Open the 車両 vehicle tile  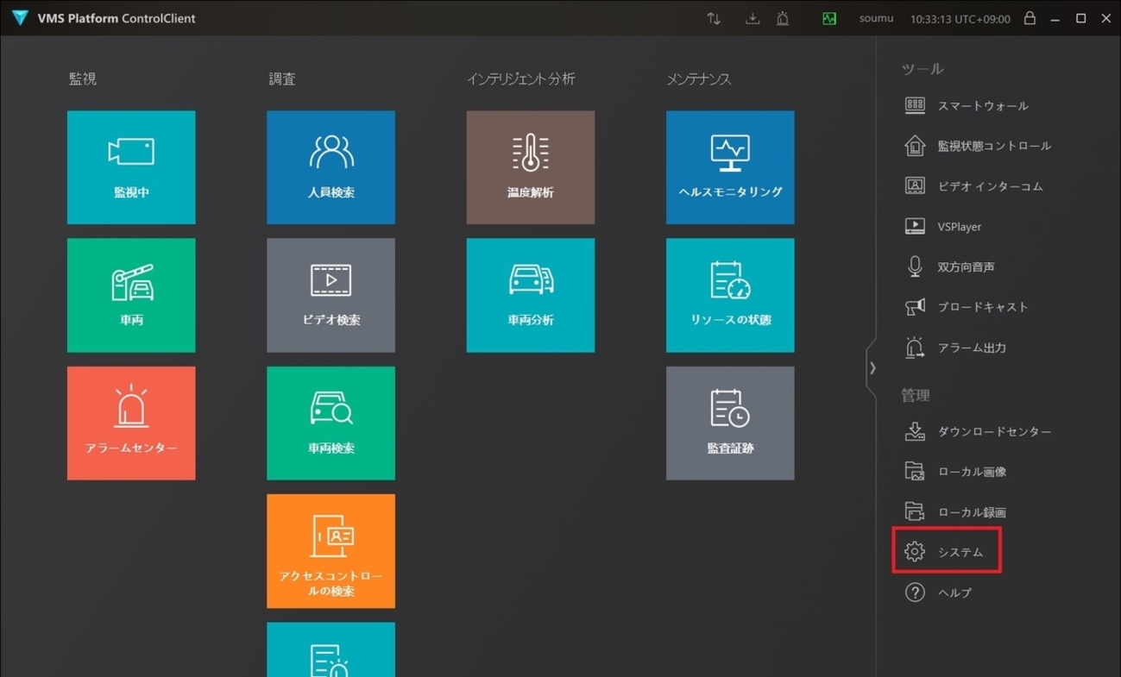(x=131, y=295)
